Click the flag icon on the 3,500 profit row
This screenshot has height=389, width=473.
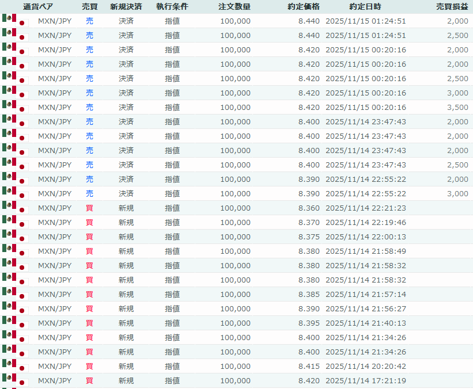[x=15, y=107]
